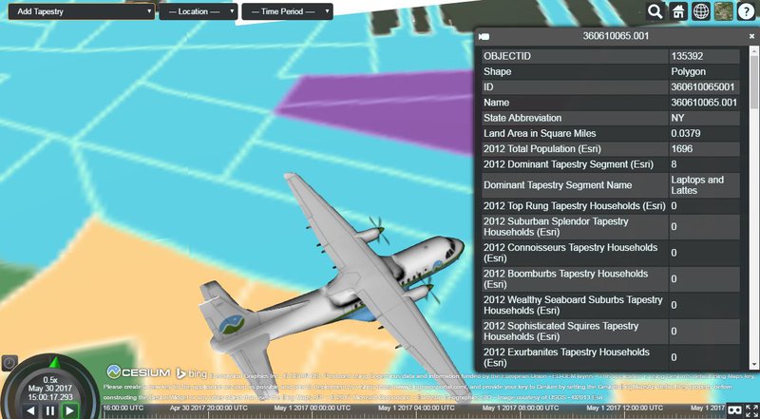Click the real-time clock icon
The image size is (760, 419).
(9, 361)
